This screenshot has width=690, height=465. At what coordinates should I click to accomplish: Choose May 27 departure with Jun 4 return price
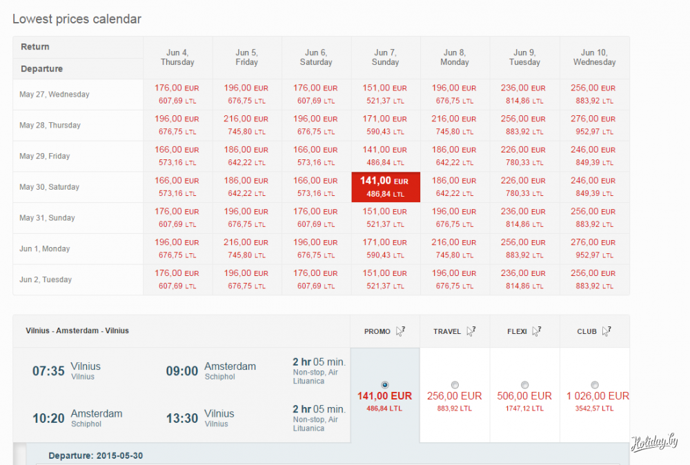[177, 95]
